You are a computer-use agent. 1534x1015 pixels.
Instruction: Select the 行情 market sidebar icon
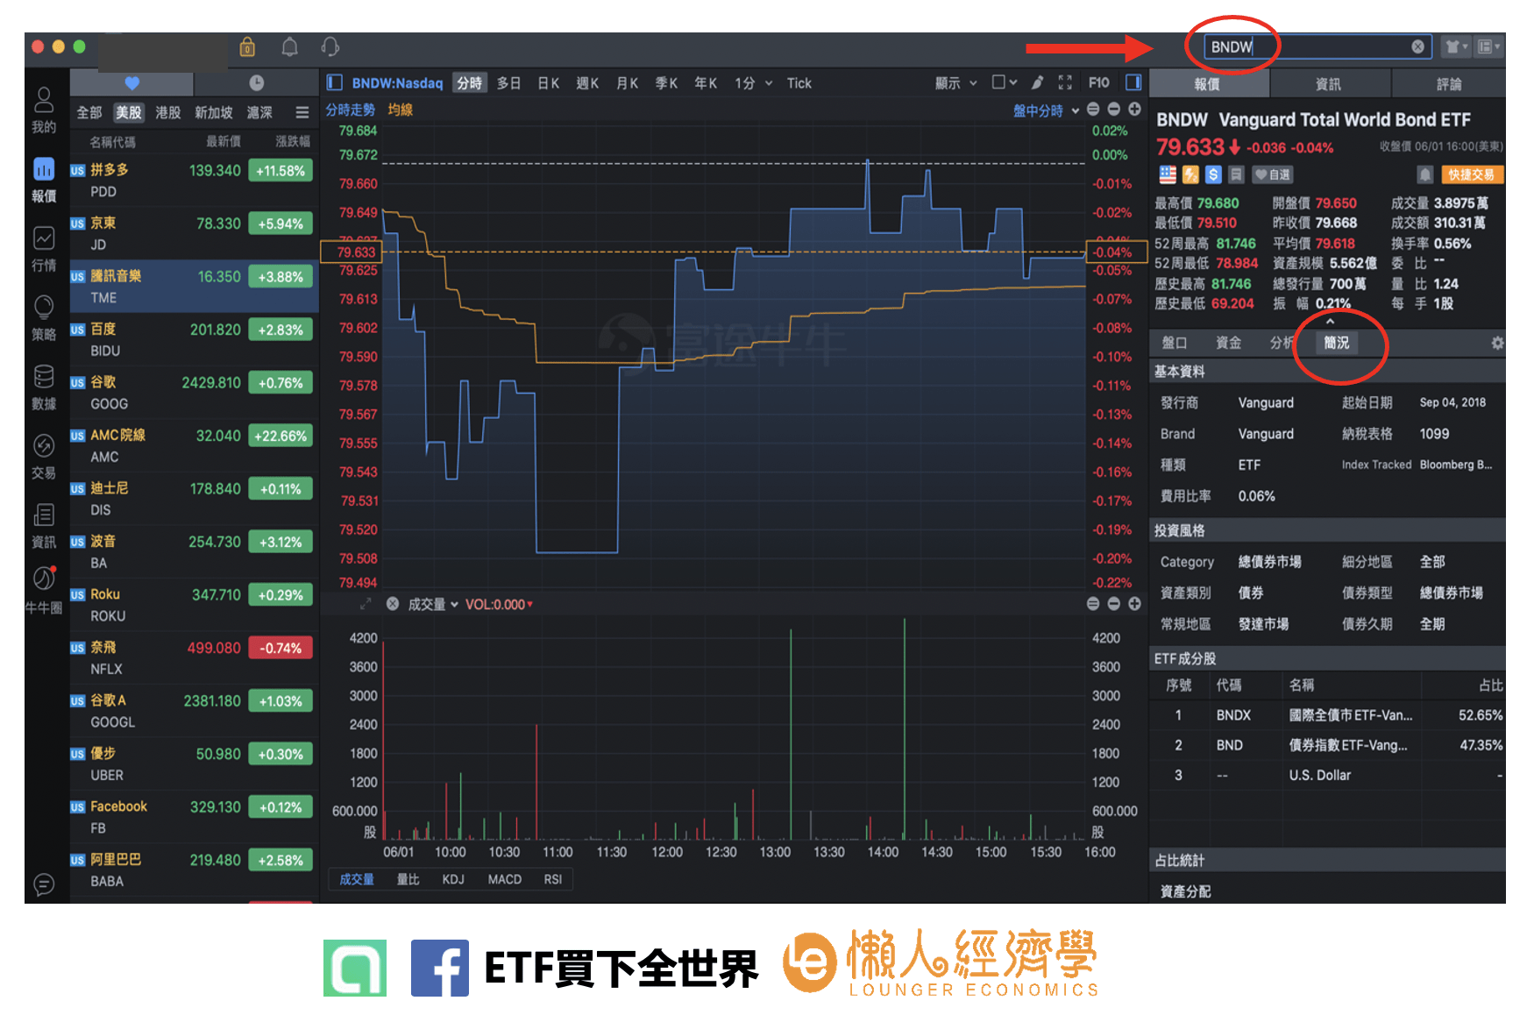tap(44, 249)
